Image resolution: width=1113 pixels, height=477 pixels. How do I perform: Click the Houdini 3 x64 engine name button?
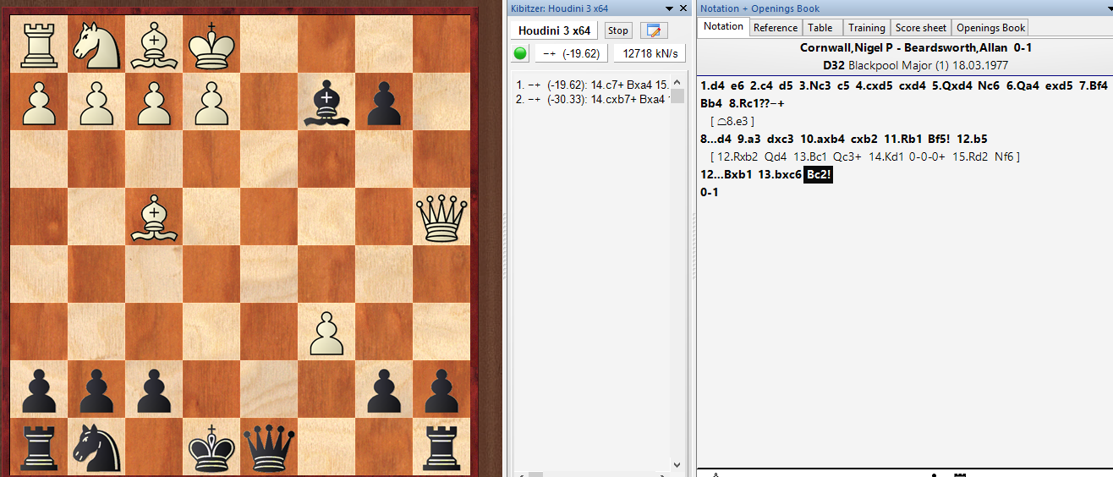554,30
